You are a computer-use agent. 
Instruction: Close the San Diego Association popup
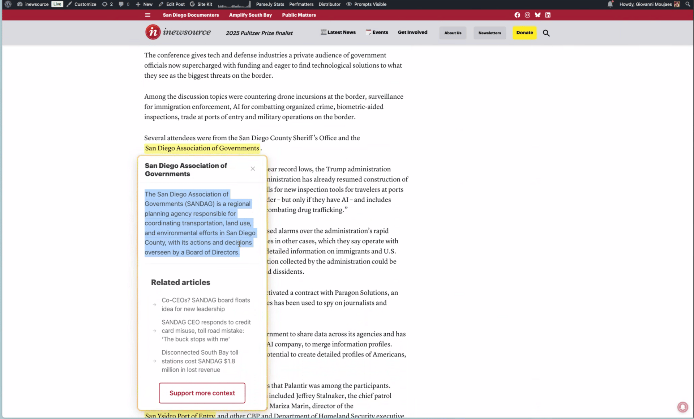click(253, 169)
